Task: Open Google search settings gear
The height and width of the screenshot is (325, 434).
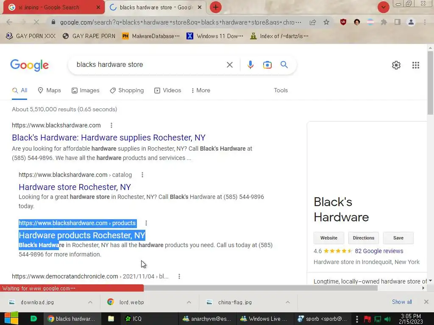Action: pyautogui.click(x=396, y=65)
